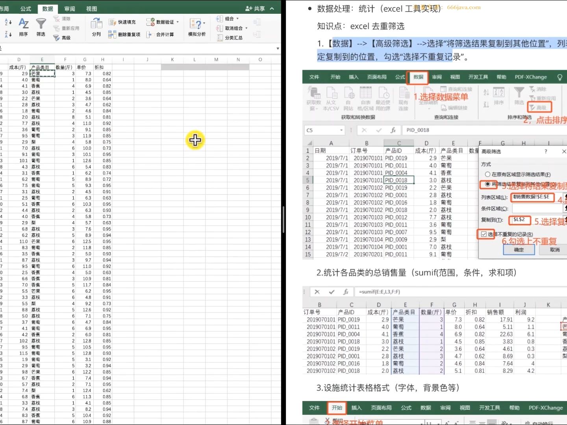The height and width of the screenshot is (425, 567).
Task: Choose the 在原有区域显示筛选结果 option
Action: pos(488,174)
